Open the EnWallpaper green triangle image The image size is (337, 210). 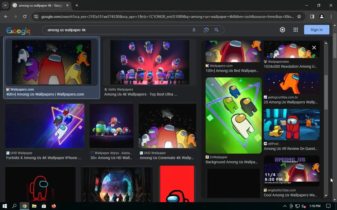pos(234,115)
